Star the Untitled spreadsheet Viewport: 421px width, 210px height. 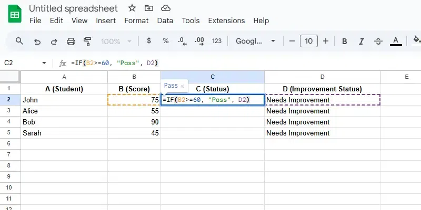tap(132, 8)
